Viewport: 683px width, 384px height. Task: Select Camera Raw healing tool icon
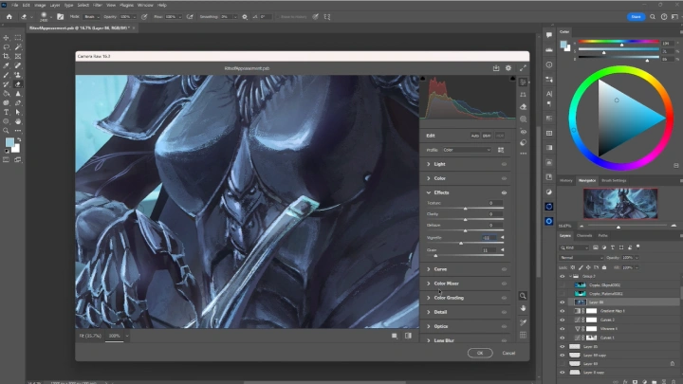pyautogui.click(x=523, y=106)
